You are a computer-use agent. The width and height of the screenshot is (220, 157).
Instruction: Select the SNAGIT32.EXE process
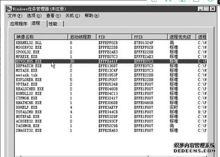click(111, 130)
